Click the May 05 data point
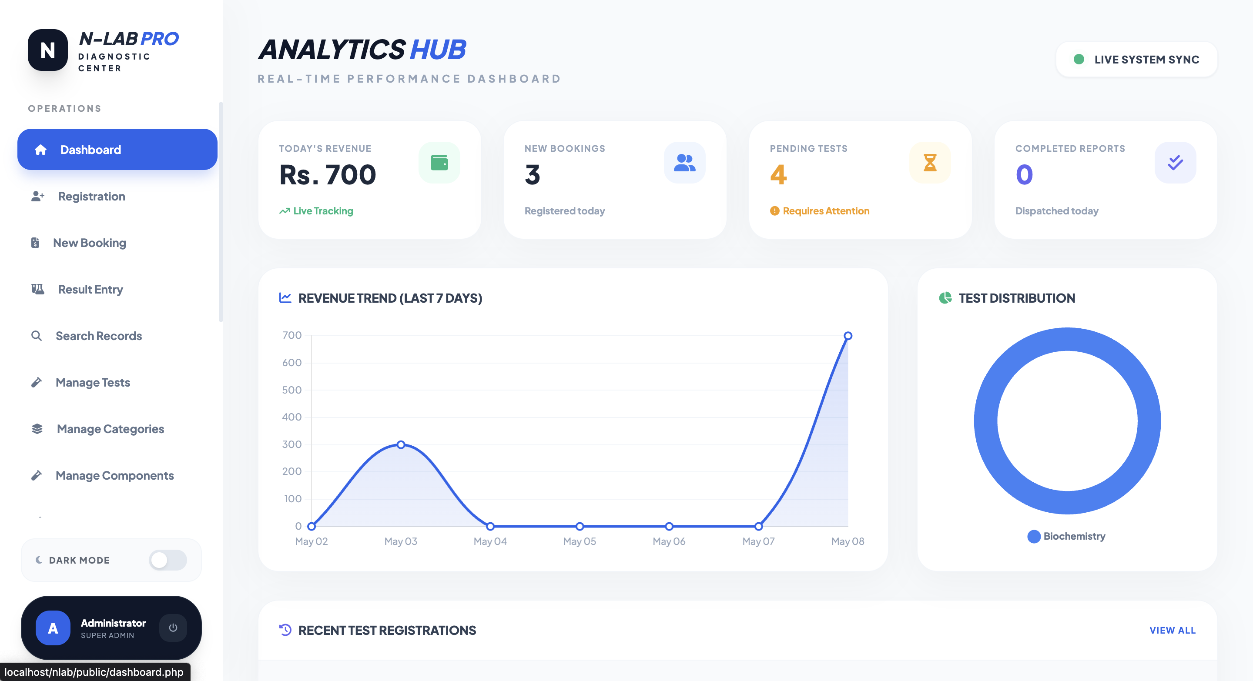The width and height of the screenshot is (1253, 681). tap(580, 527)
